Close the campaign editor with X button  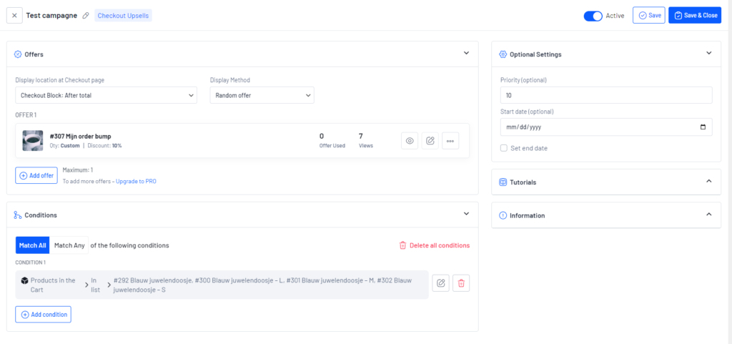[14, 16]
